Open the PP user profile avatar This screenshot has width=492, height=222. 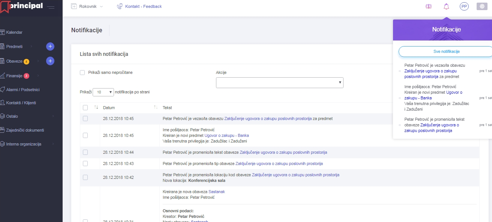click(x=464, y=6)
